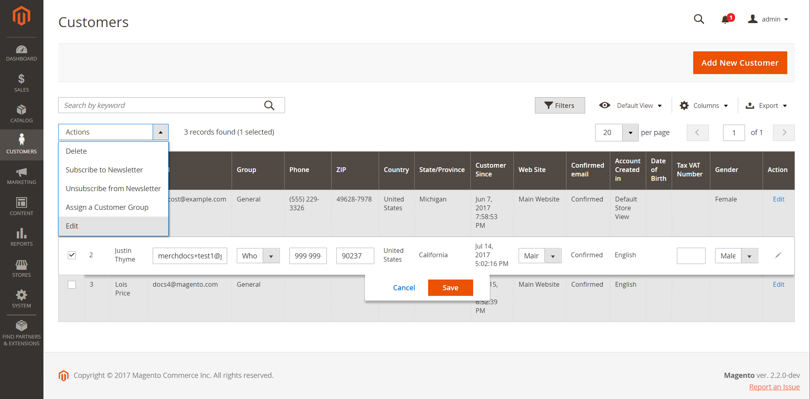Screen dimensions: 810x399
Task: Open the System menu
Action: (x=22, y=299)
